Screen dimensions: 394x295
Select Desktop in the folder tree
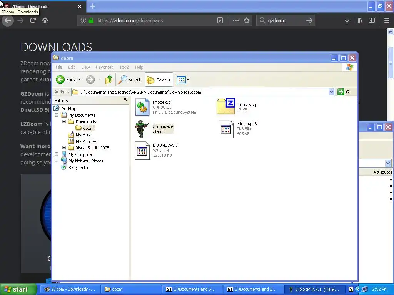(x=68, y=109)
